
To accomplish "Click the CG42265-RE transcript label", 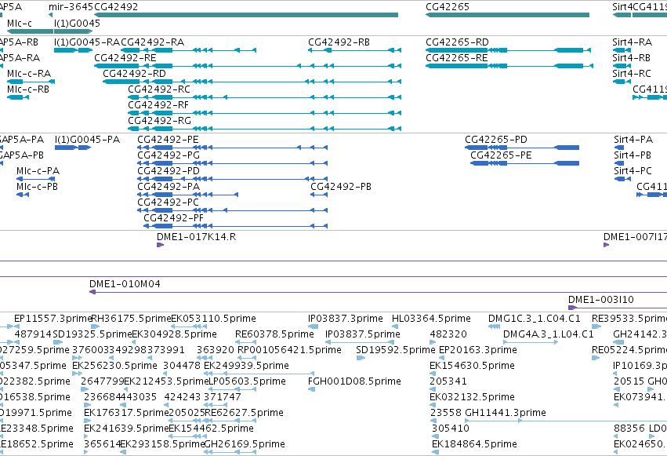I will 456,58.
